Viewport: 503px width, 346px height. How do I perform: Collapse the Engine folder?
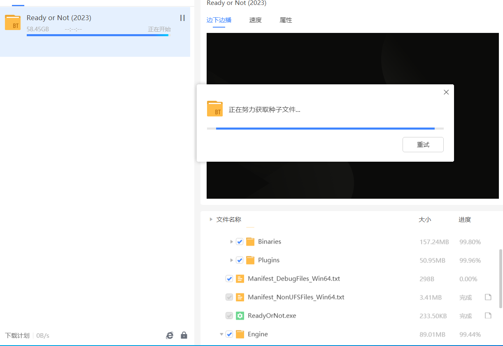tap(221, 334)
